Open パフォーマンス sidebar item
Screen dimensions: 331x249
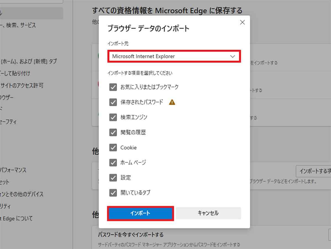13,170
